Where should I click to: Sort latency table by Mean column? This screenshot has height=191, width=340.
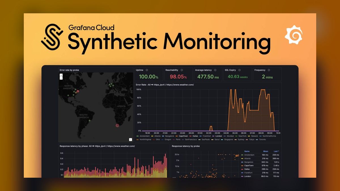click(x=265, y=151)
